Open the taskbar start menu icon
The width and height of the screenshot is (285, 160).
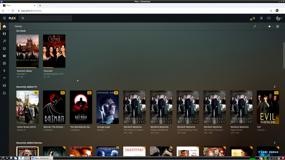click(2, 158)
